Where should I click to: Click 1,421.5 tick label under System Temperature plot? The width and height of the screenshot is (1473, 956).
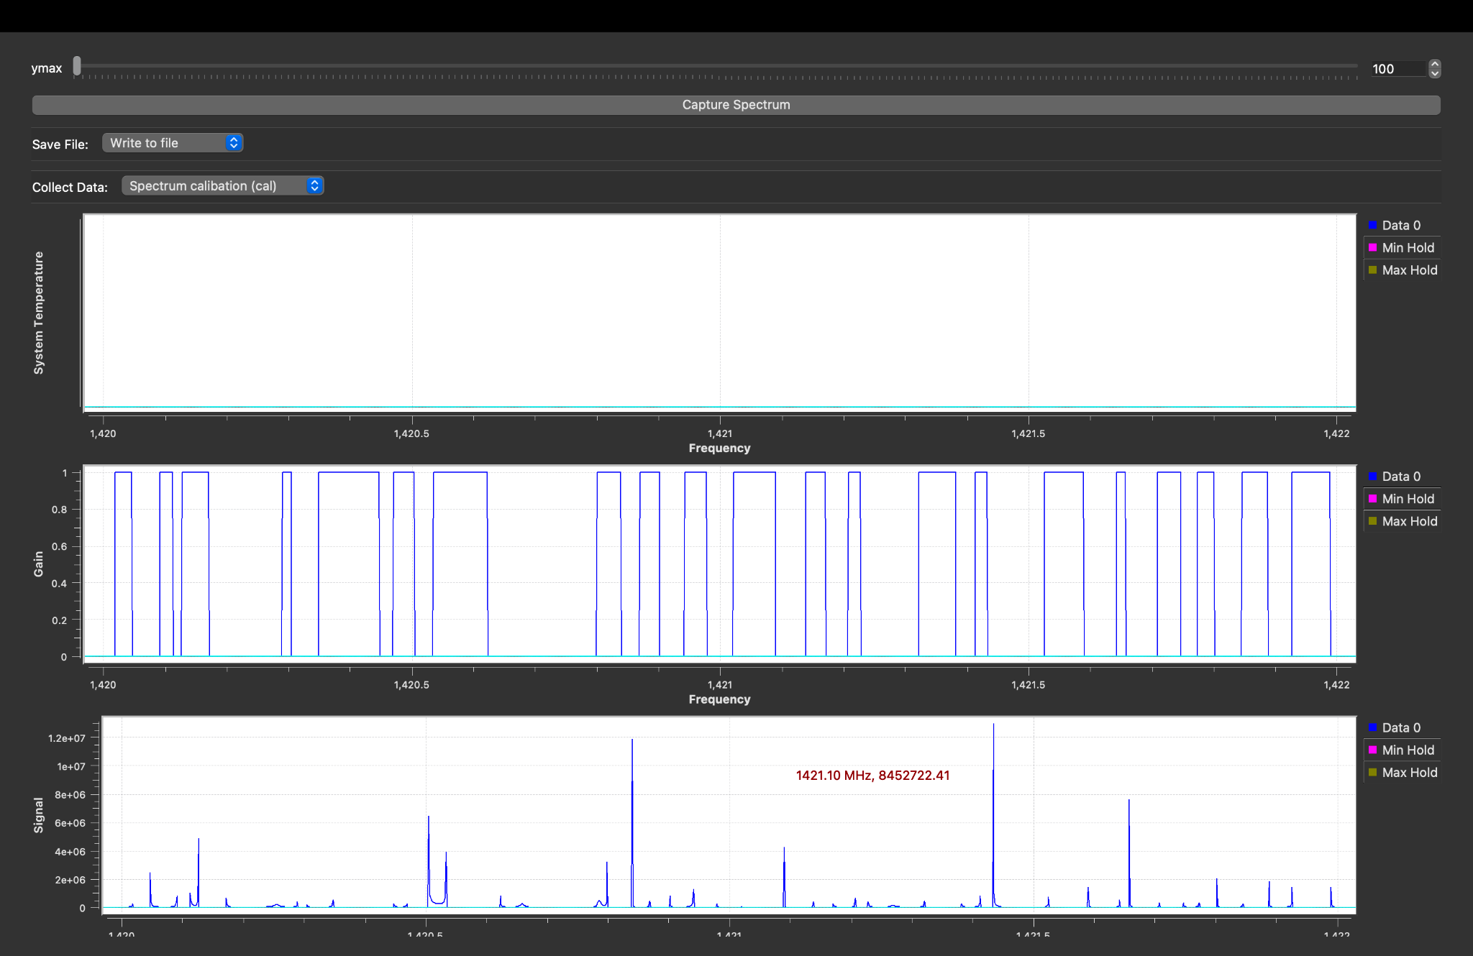pyautogui.click(x=1028, y=434)
